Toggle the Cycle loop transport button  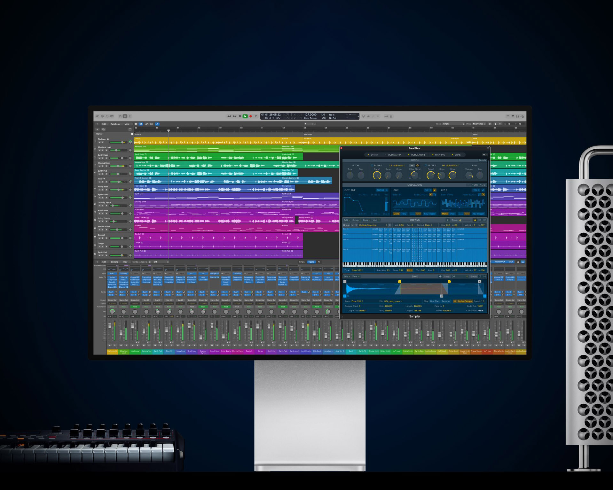[256, 116]
